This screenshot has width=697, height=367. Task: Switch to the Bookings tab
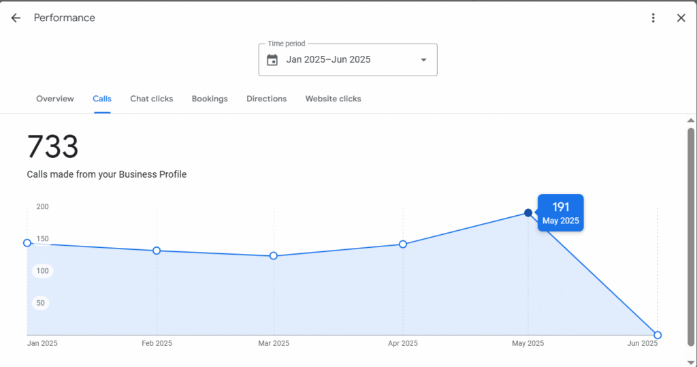click(210, 99)
